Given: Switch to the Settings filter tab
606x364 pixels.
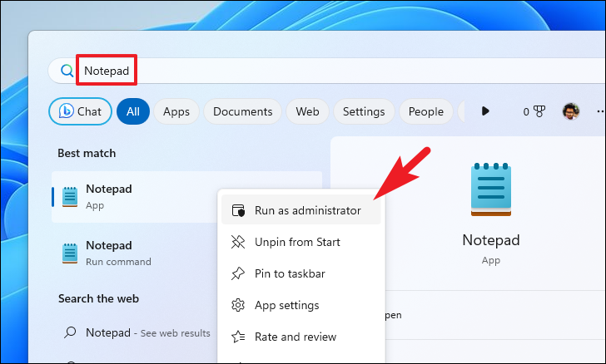Looking at the screenshot, I should click(x=364, y=111).
